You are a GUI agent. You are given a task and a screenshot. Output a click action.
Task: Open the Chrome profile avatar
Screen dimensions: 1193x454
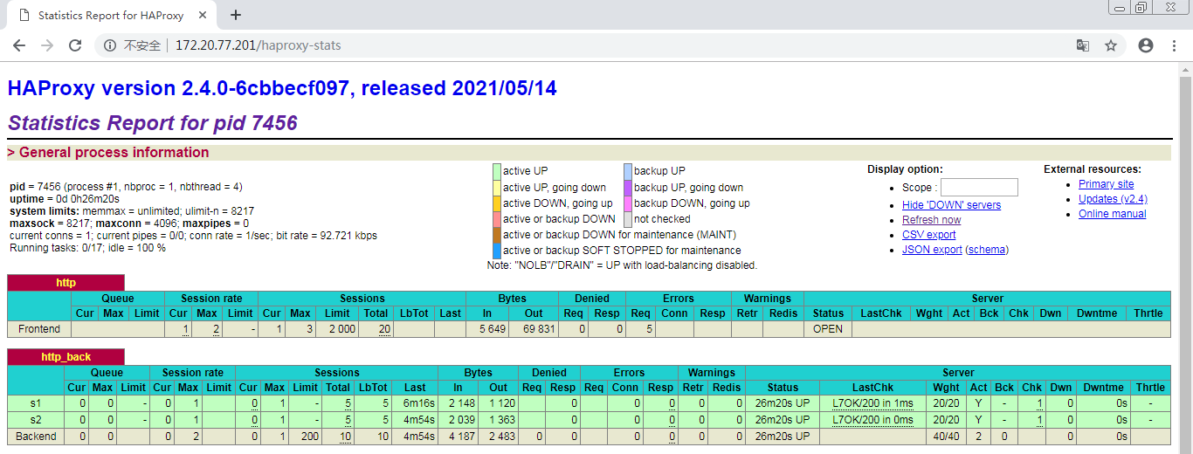coord(1146,45)
